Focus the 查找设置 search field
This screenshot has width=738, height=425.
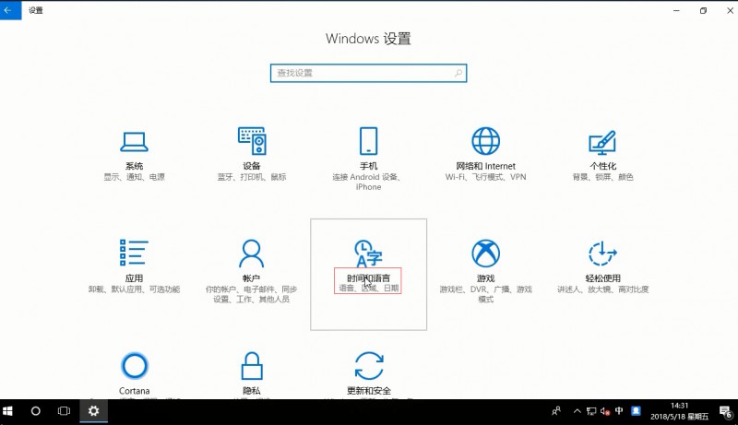pos(368,73)
